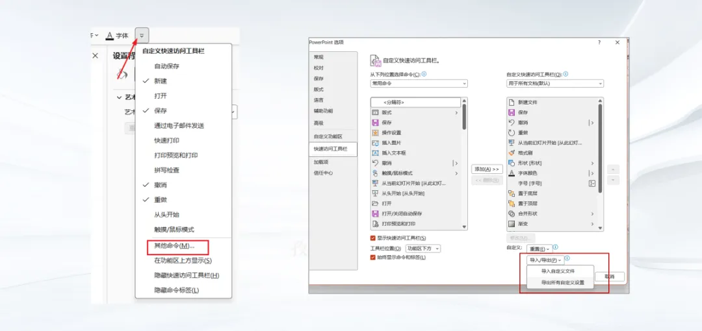This screenshot has height=331, width=702.
Task: Choose the 置于顶层 bring to front icon
Action: [512, 203]
